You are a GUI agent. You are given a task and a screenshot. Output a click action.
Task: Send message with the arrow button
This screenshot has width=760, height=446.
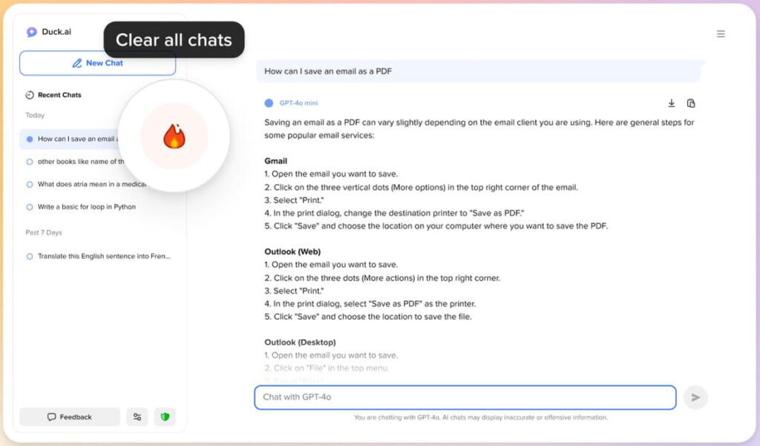click(x=695, y=398)
